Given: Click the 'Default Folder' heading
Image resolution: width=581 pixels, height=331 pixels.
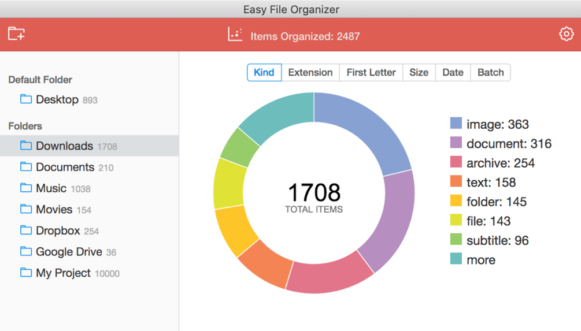Looking at the screenshot, I should [40, 80].
